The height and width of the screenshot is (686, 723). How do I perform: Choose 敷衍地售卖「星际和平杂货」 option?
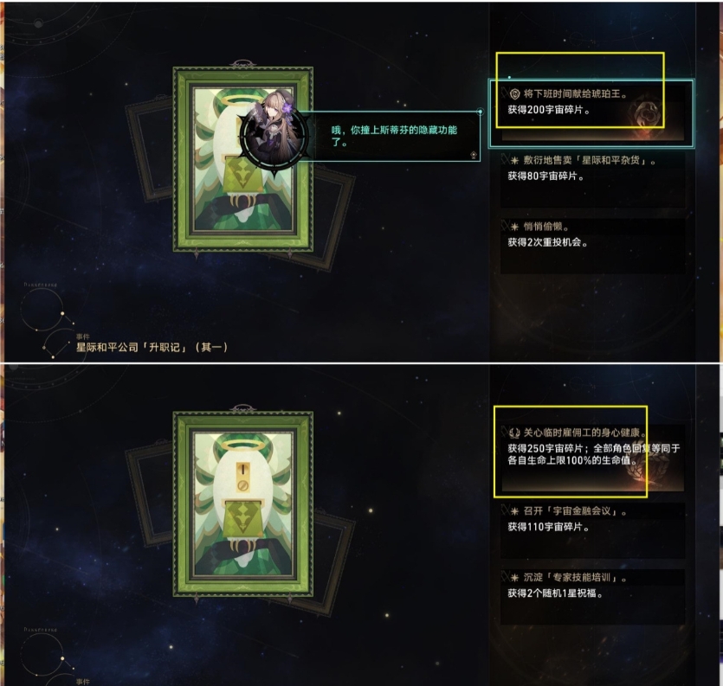pyautogui.click(x=592, y=180)
